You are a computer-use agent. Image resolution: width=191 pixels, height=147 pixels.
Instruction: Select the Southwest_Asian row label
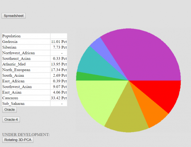click(17, 87)
